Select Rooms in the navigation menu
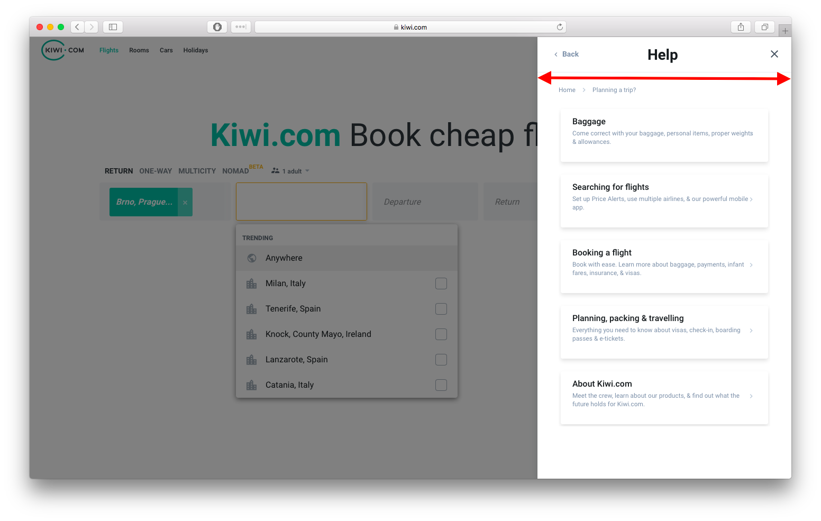This screenshot has width=821, height=521. (x=139, y=50)
